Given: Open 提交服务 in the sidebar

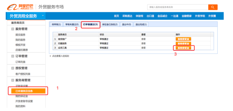Looking at the screenshot, I should (20, 35).
